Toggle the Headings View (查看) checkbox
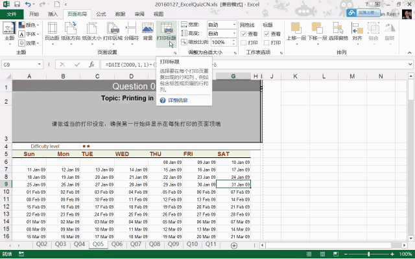This screenshot has height=259, width=415. point(267,34)
